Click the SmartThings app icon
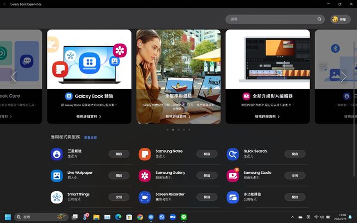Viewport: 357px width, 223px height. [x=56, y=197]
